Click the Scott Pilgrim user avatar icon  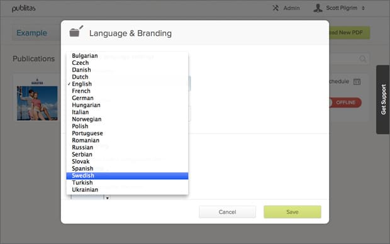(318, 8)
